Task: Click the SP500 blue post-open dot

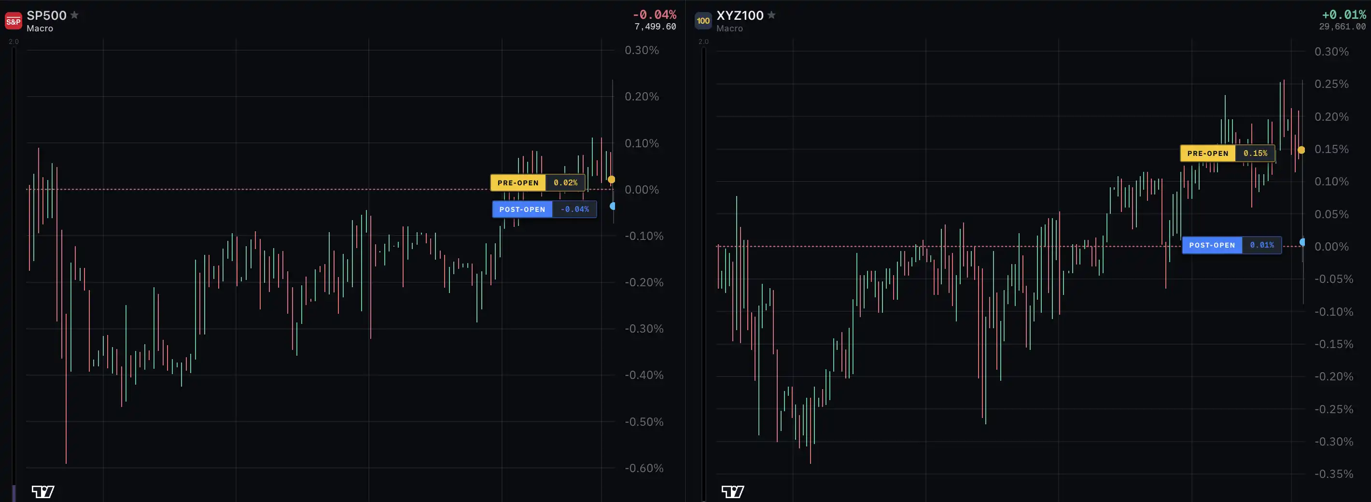Action: click(x=613, y=206)
